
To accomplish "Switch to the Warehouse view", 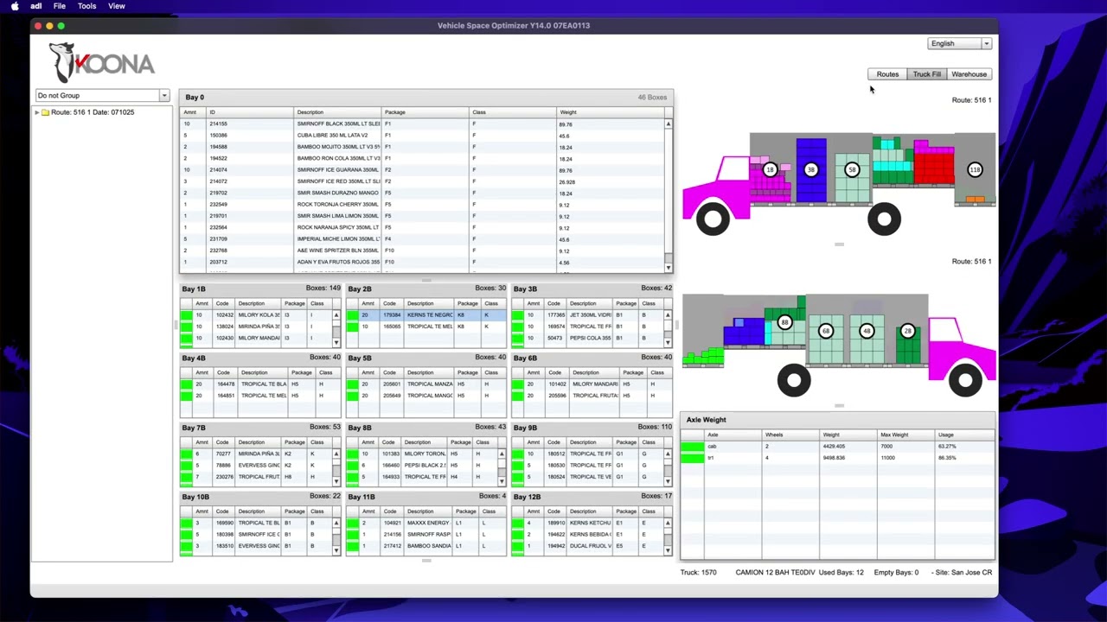I will [969, 74].
